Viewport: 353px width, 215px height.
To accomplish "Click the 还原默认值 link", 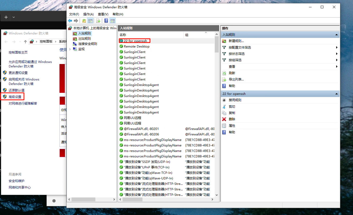I will coord(16,90).
